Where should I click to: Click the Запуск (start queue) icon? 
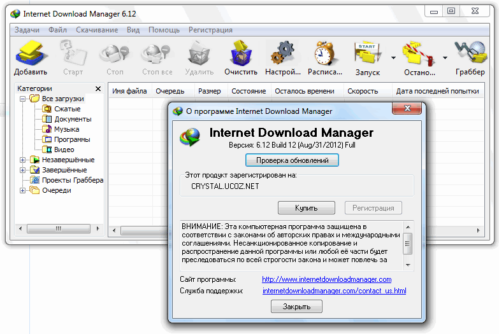368,53
